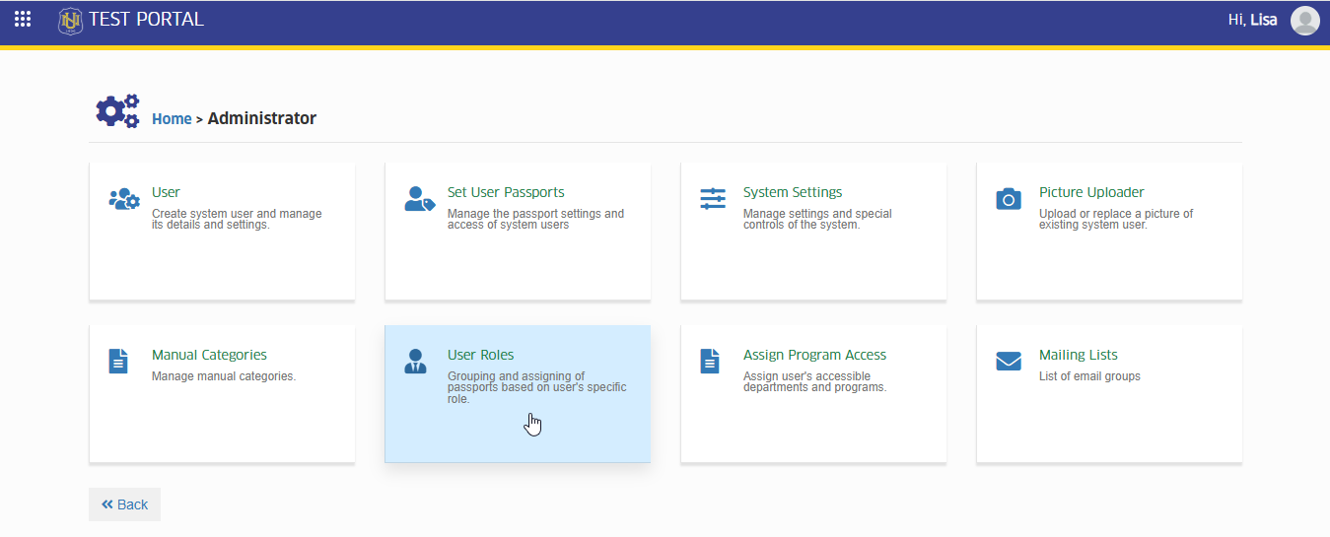
Task: Click 'Manage manual categories.' description
Action: [x=224, y=376]
